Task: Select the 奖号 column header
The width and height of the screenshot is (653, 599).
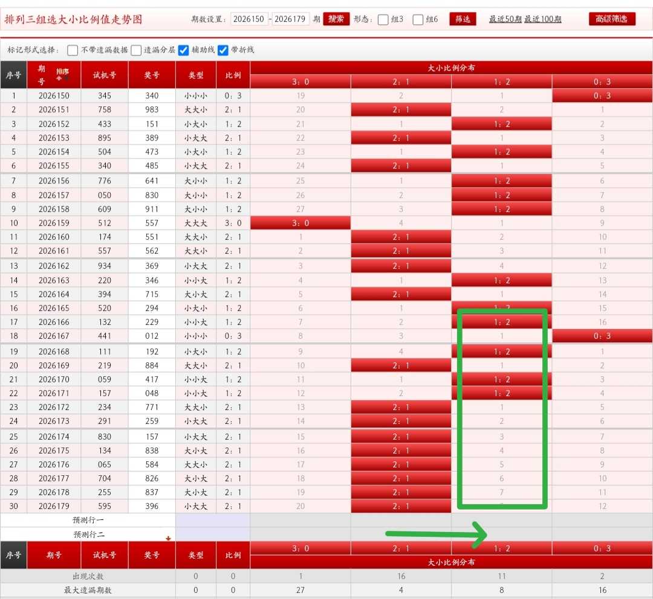Action: click(152, 75)
